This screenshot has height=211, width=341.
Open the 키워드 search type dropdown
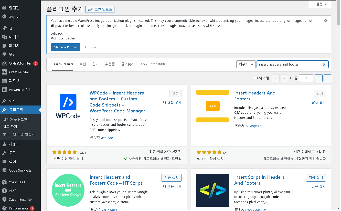pos(246,64)
